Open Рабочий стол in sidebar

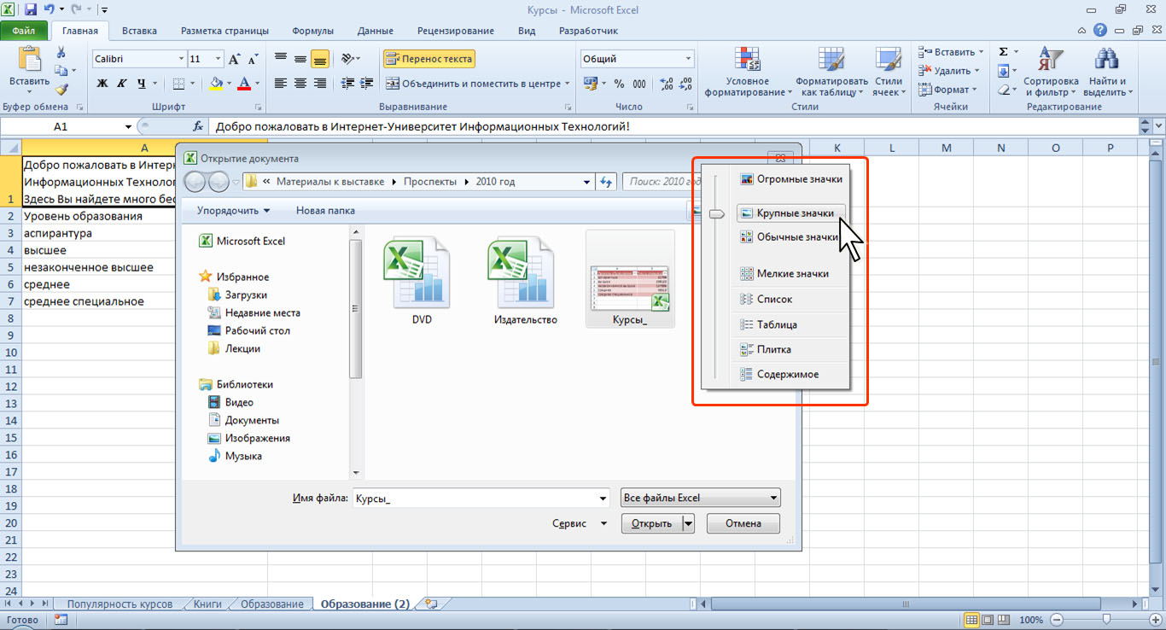(x=248, y=330)
